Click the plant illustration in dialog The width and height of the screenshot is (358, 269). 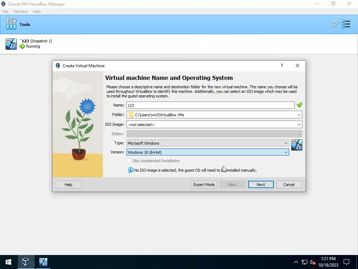78,124
